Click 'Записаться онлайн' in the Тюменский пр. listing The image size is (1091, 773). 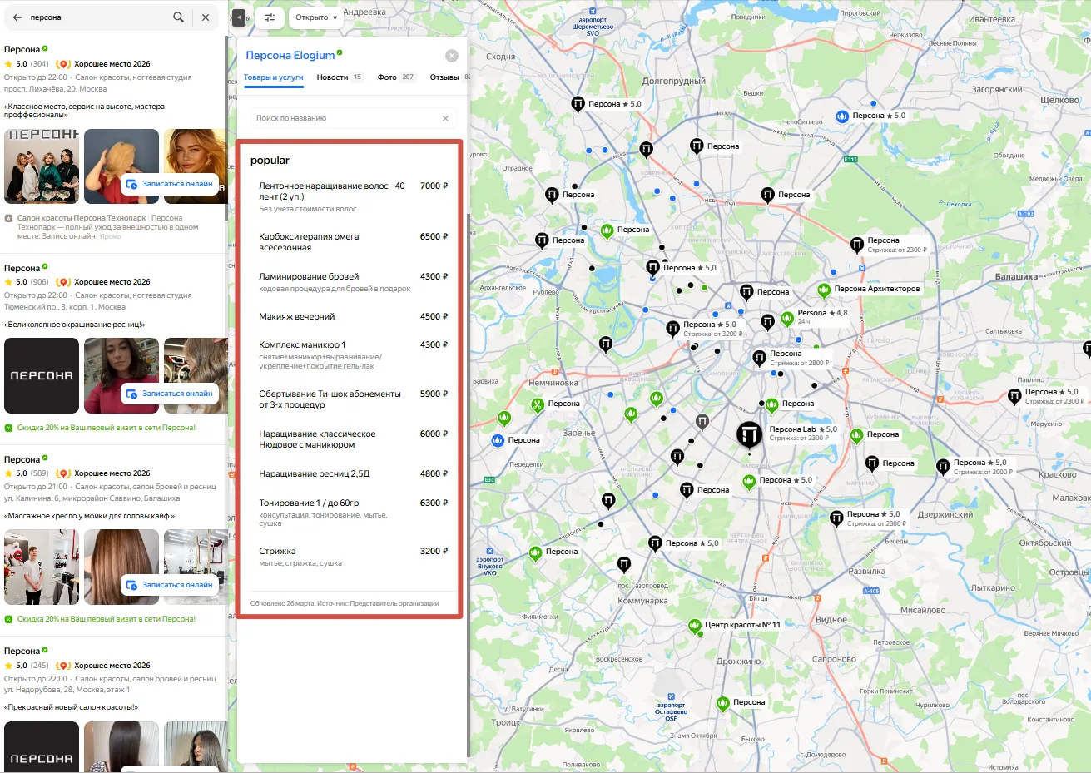[x=170, y=394]
